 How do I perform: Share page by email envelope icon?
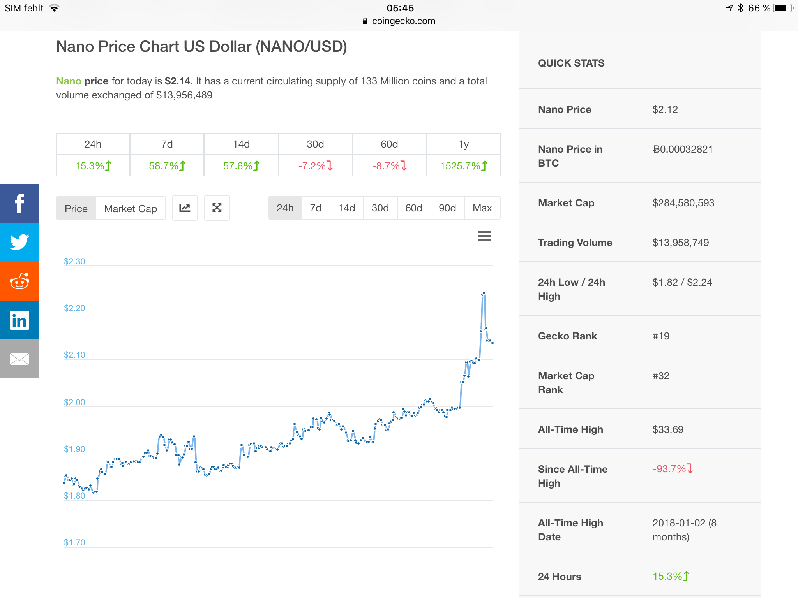click(19, 359)
